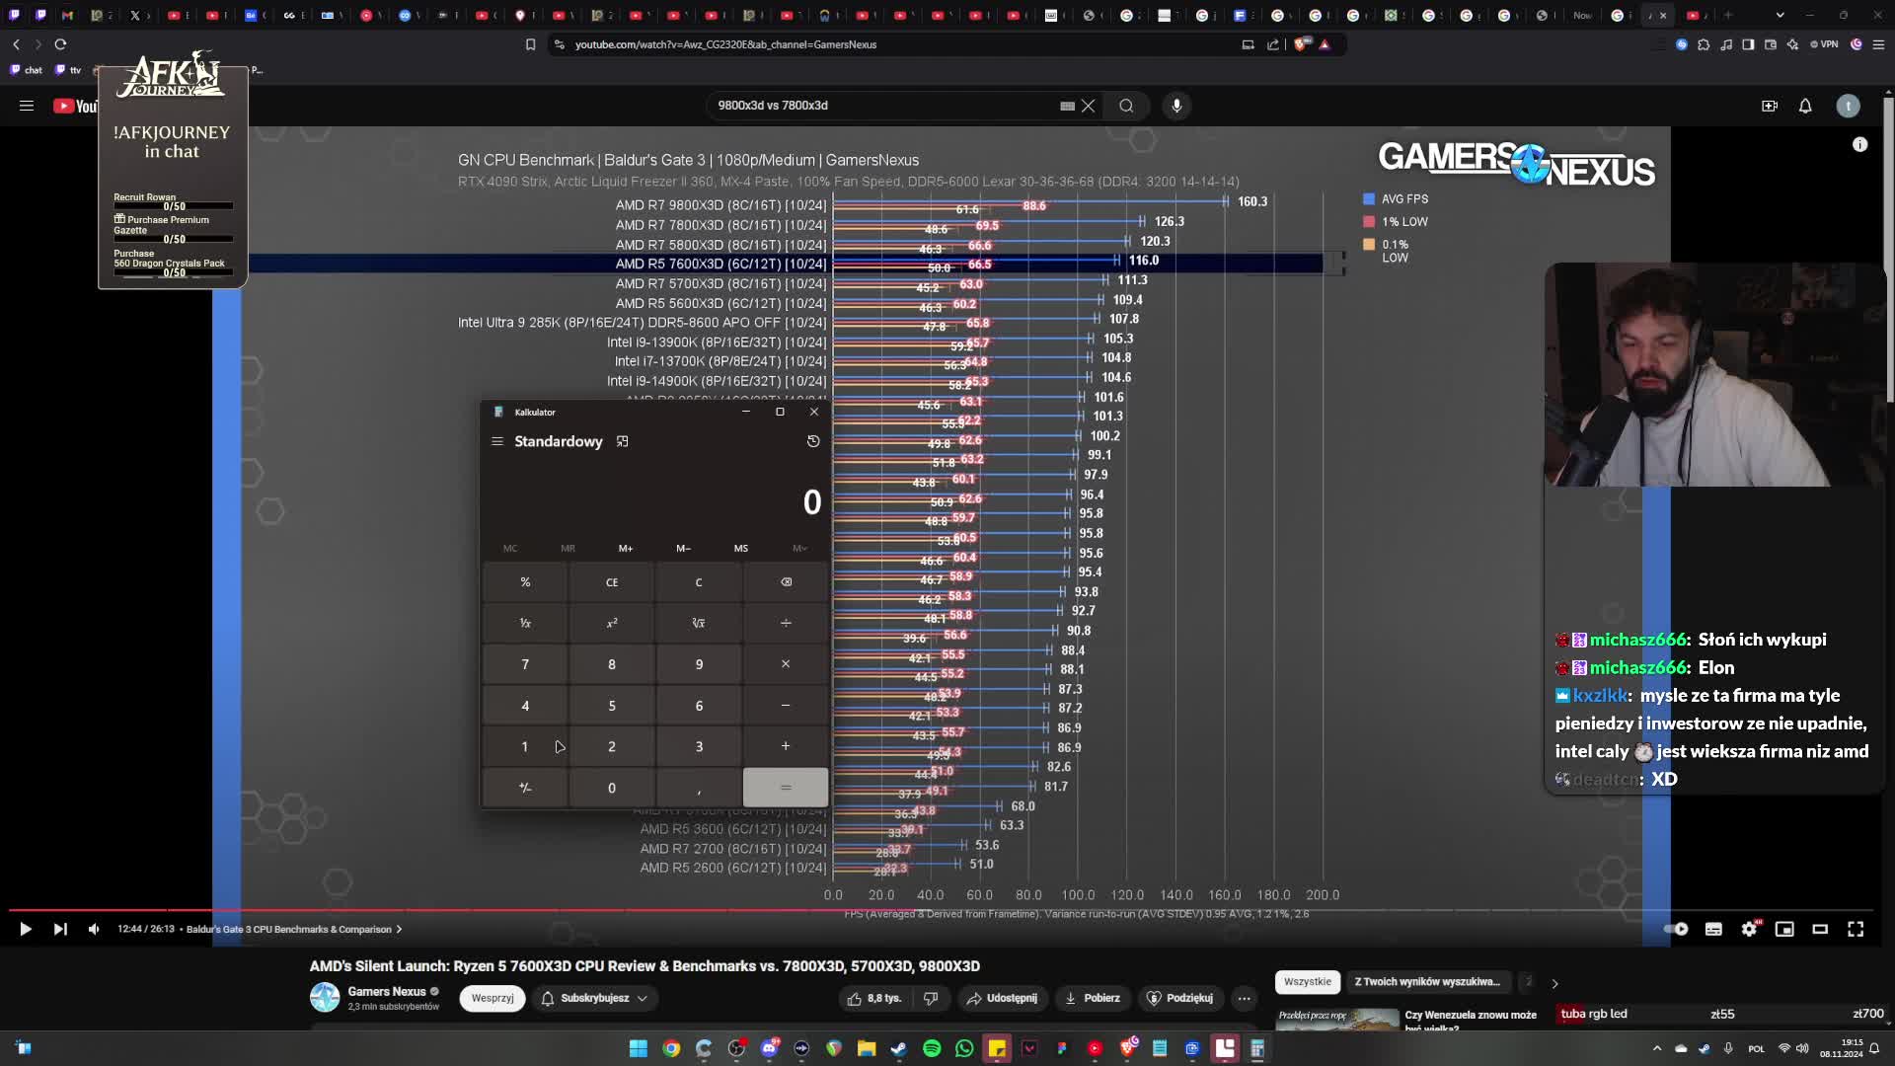Open Brave Shields icon

1301,44
